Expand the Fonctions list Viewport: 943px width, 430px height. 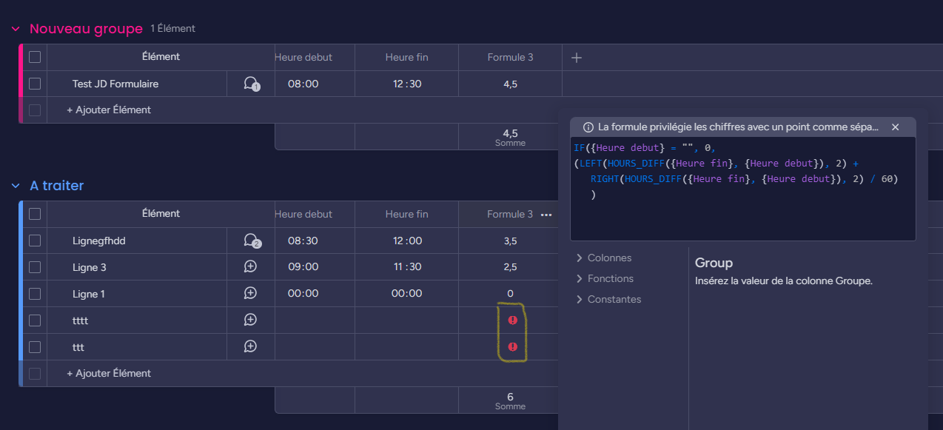[x=604, y=279]
